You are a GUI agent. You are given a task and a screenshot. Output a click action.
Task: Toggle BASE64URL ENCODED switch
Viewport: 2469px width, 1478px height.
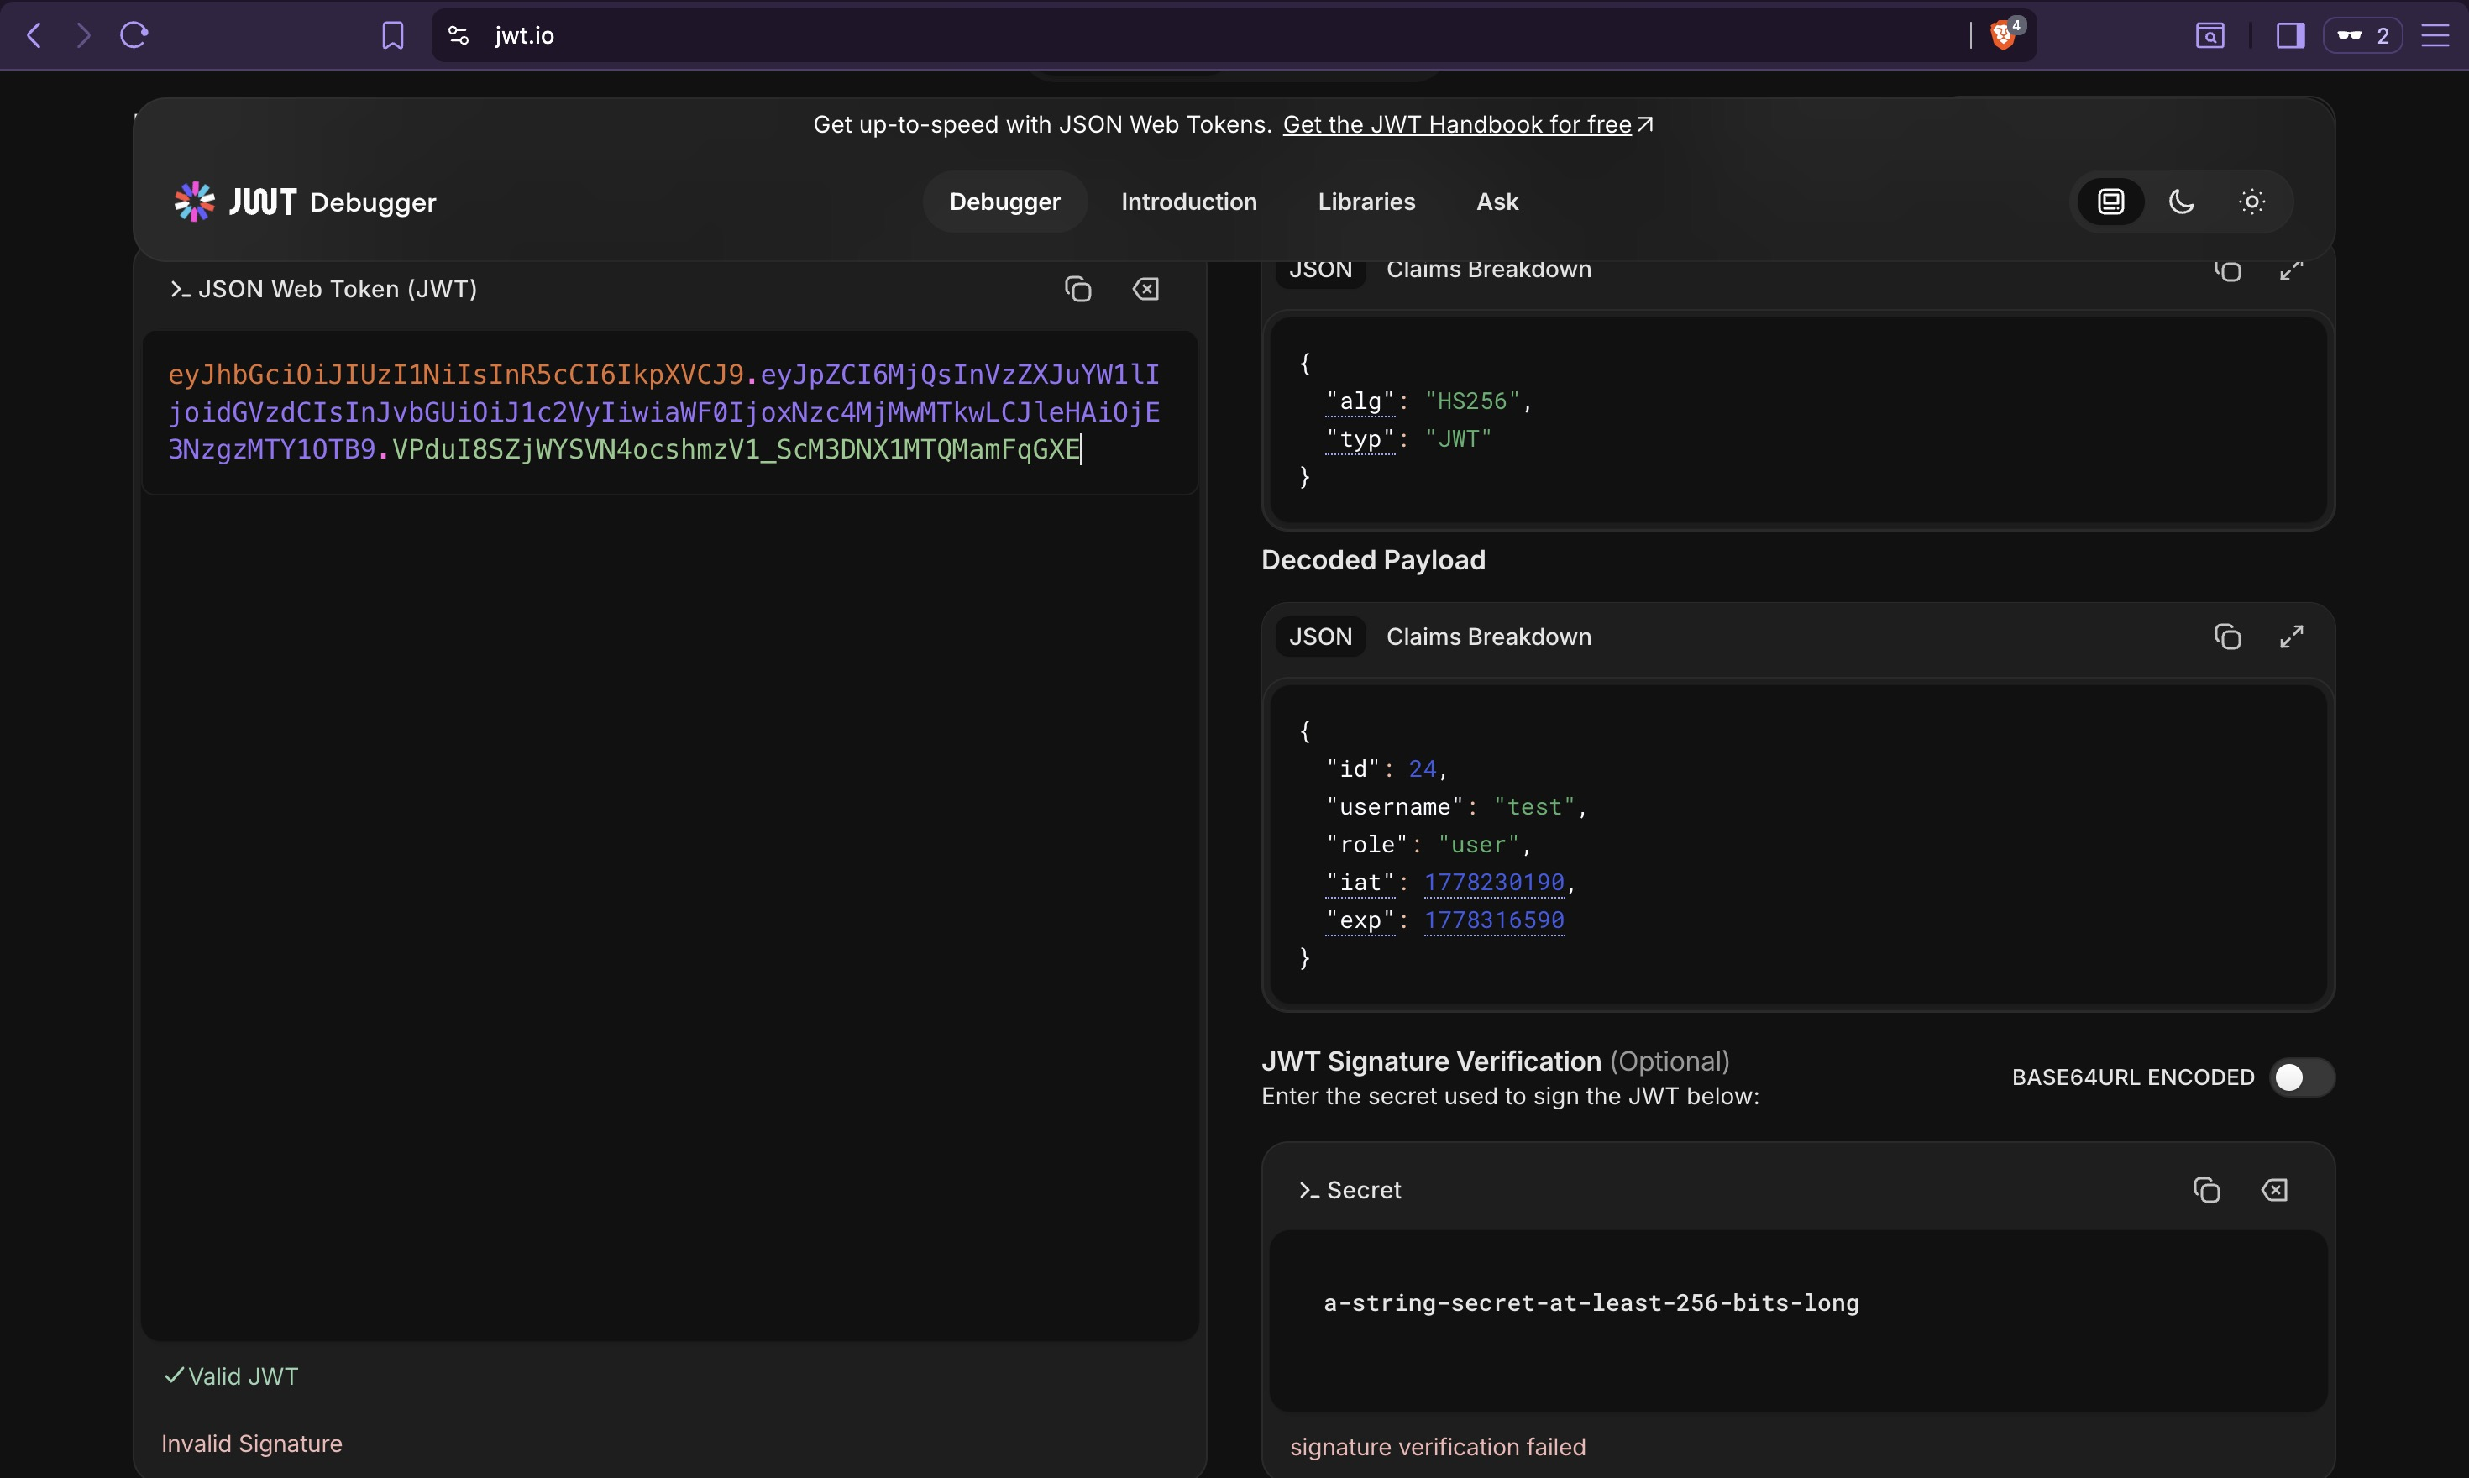pos(2302,1077)
